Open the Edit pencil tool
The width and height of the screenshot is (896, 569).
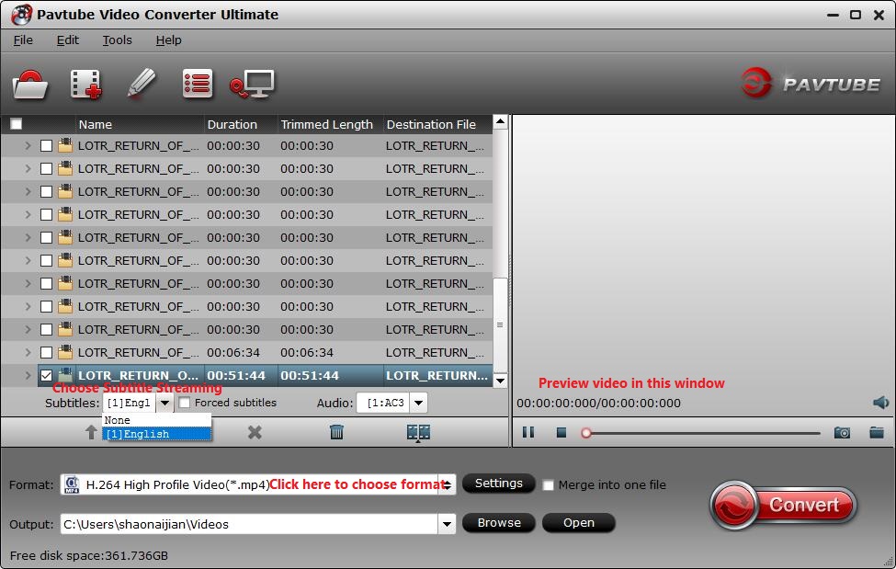coord(141,84)
